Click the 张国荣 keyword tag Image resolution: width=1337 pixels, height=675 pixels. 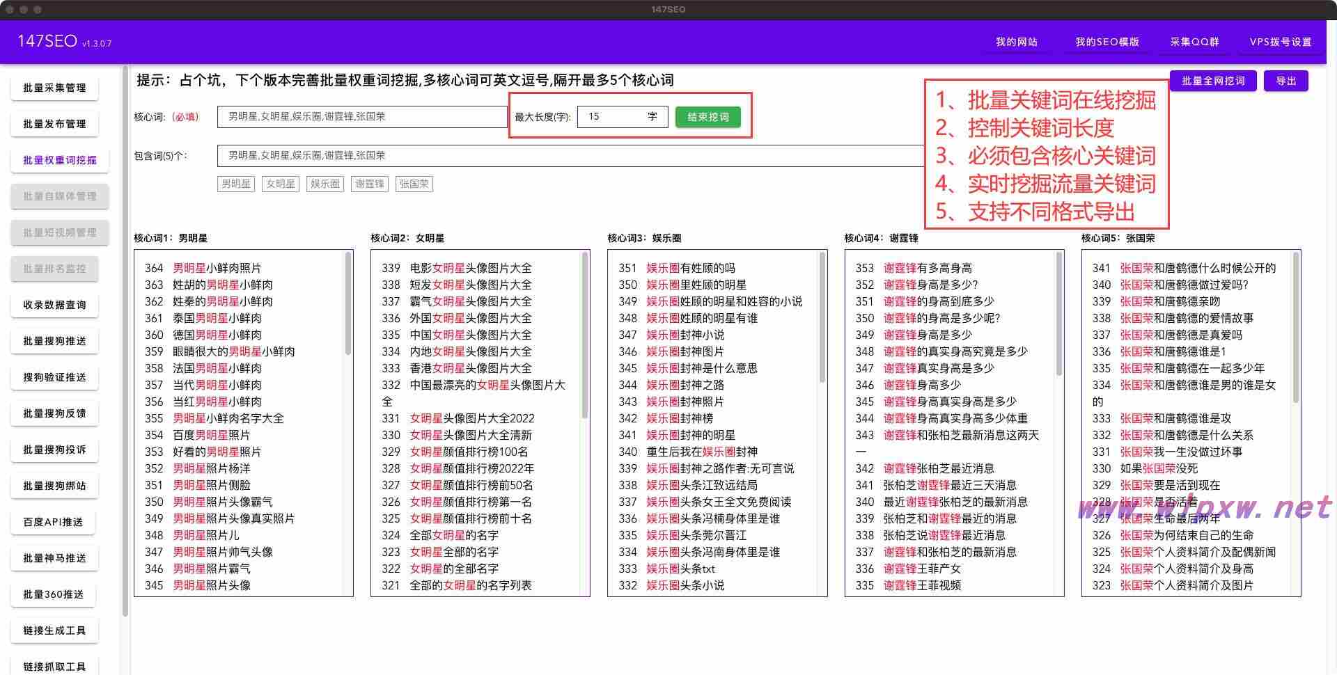tap(414, 184)
